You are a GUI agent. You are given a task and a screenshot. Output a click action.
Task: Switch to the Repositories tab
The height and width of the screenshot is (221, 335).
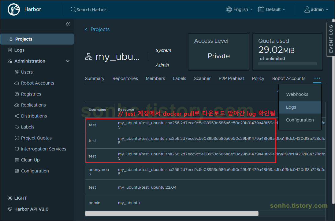[x=125, y=79]
